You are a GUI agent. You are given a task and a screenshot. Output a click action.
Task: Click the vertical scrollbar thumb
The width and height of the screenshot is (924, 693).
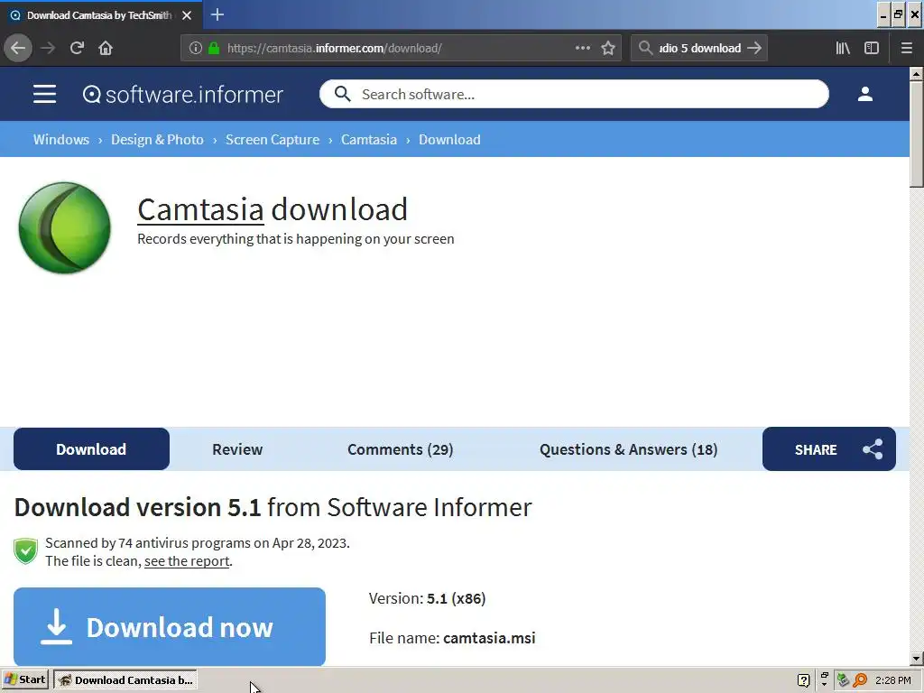pos(916,134)
